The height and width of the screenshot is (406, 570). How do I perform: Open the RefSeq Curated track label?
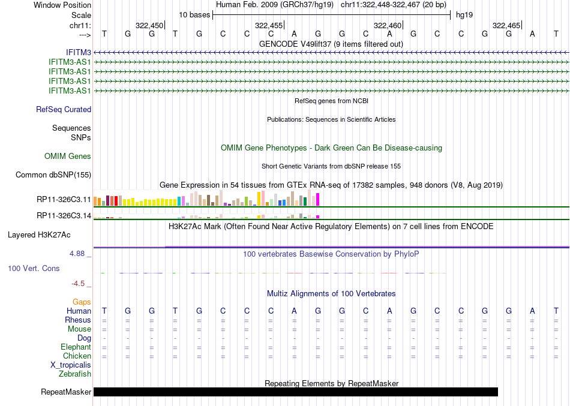click(63, 109)
